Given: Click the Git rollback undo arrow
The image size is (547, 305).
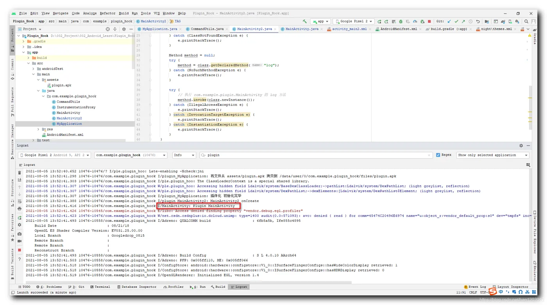Looking at the screenshot, I should pyautogui.click(x=478, y=21).
